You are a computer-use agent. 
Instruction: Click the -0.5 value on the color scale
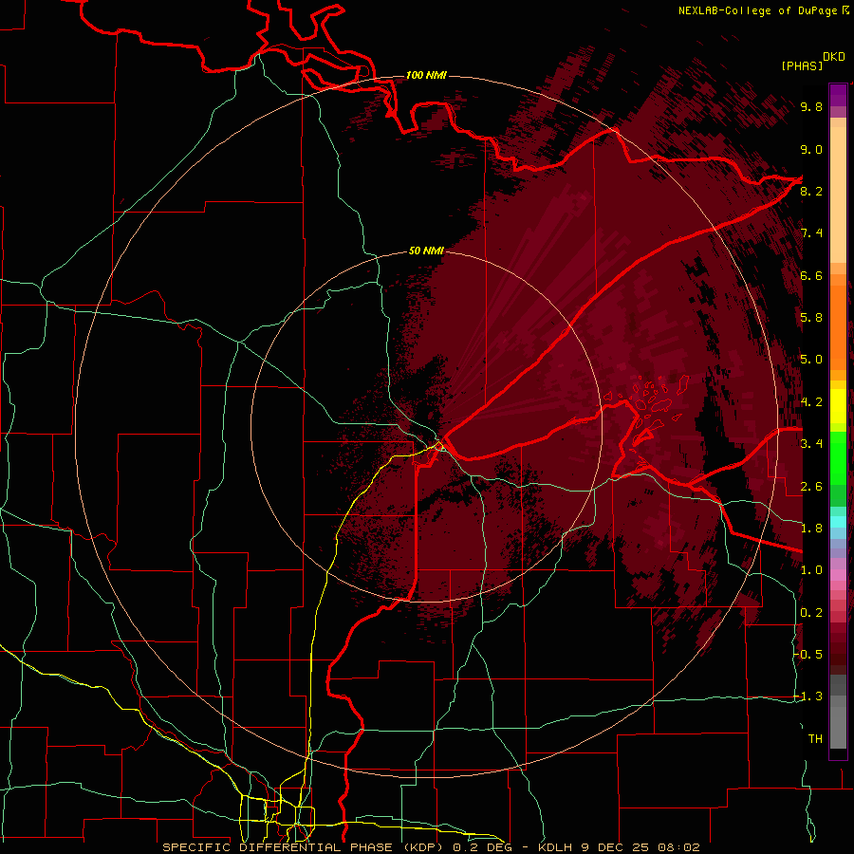coord(808,655)
